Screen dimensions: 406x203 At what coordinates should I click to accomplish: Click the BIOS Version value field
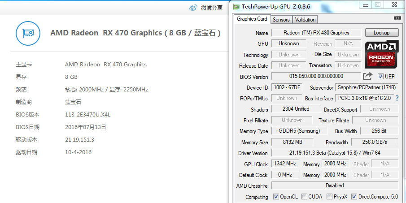[316, 76]
